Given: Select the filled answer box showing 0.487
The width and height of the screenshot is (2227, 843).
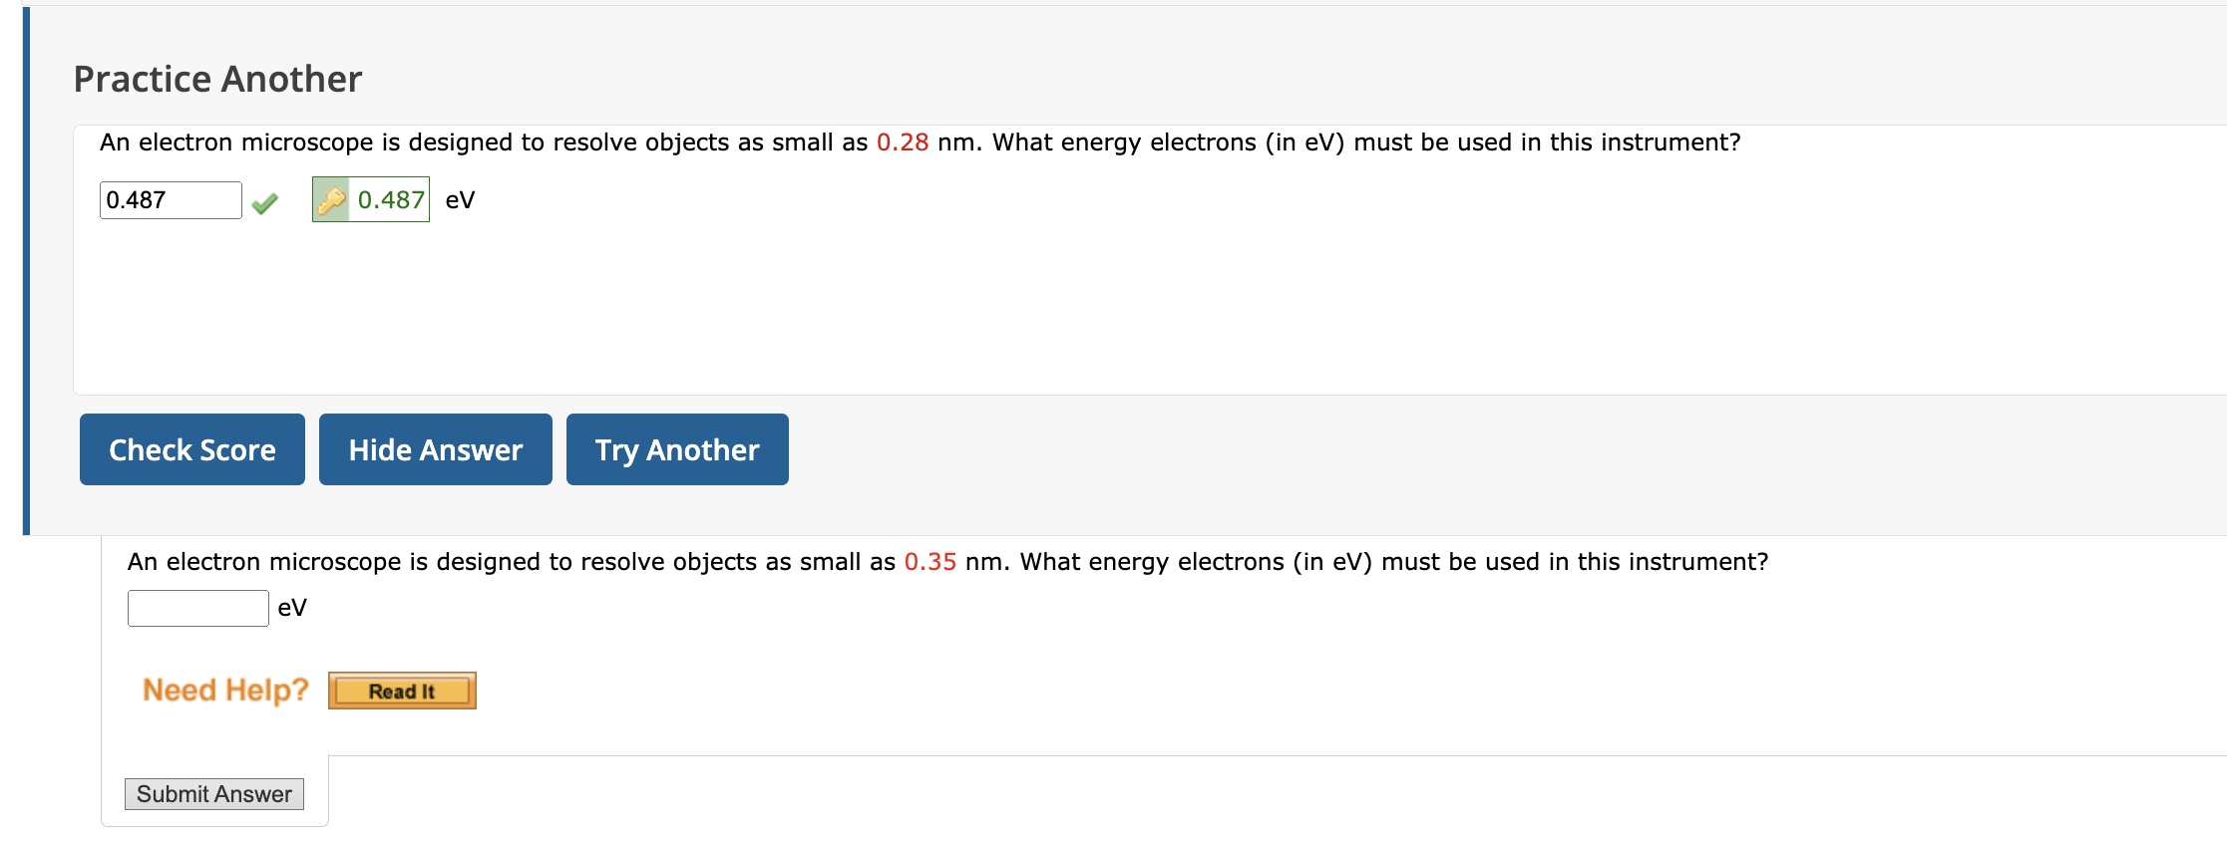Looking at the screenshot, I should click(170, 199).
